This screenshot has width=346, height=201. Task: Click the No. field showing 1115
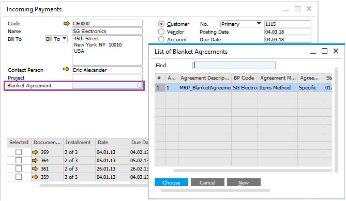click(x=288, y=24)
